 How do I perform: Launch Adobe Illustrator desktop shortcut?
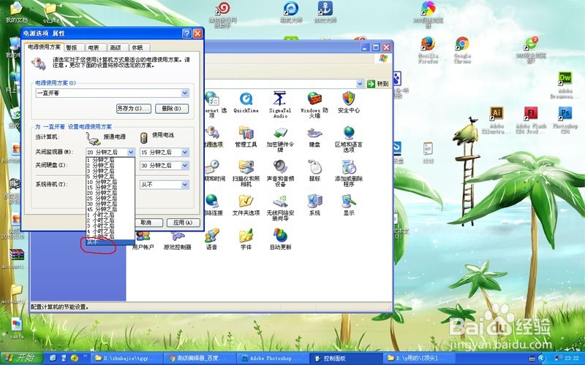click(497, 120)
